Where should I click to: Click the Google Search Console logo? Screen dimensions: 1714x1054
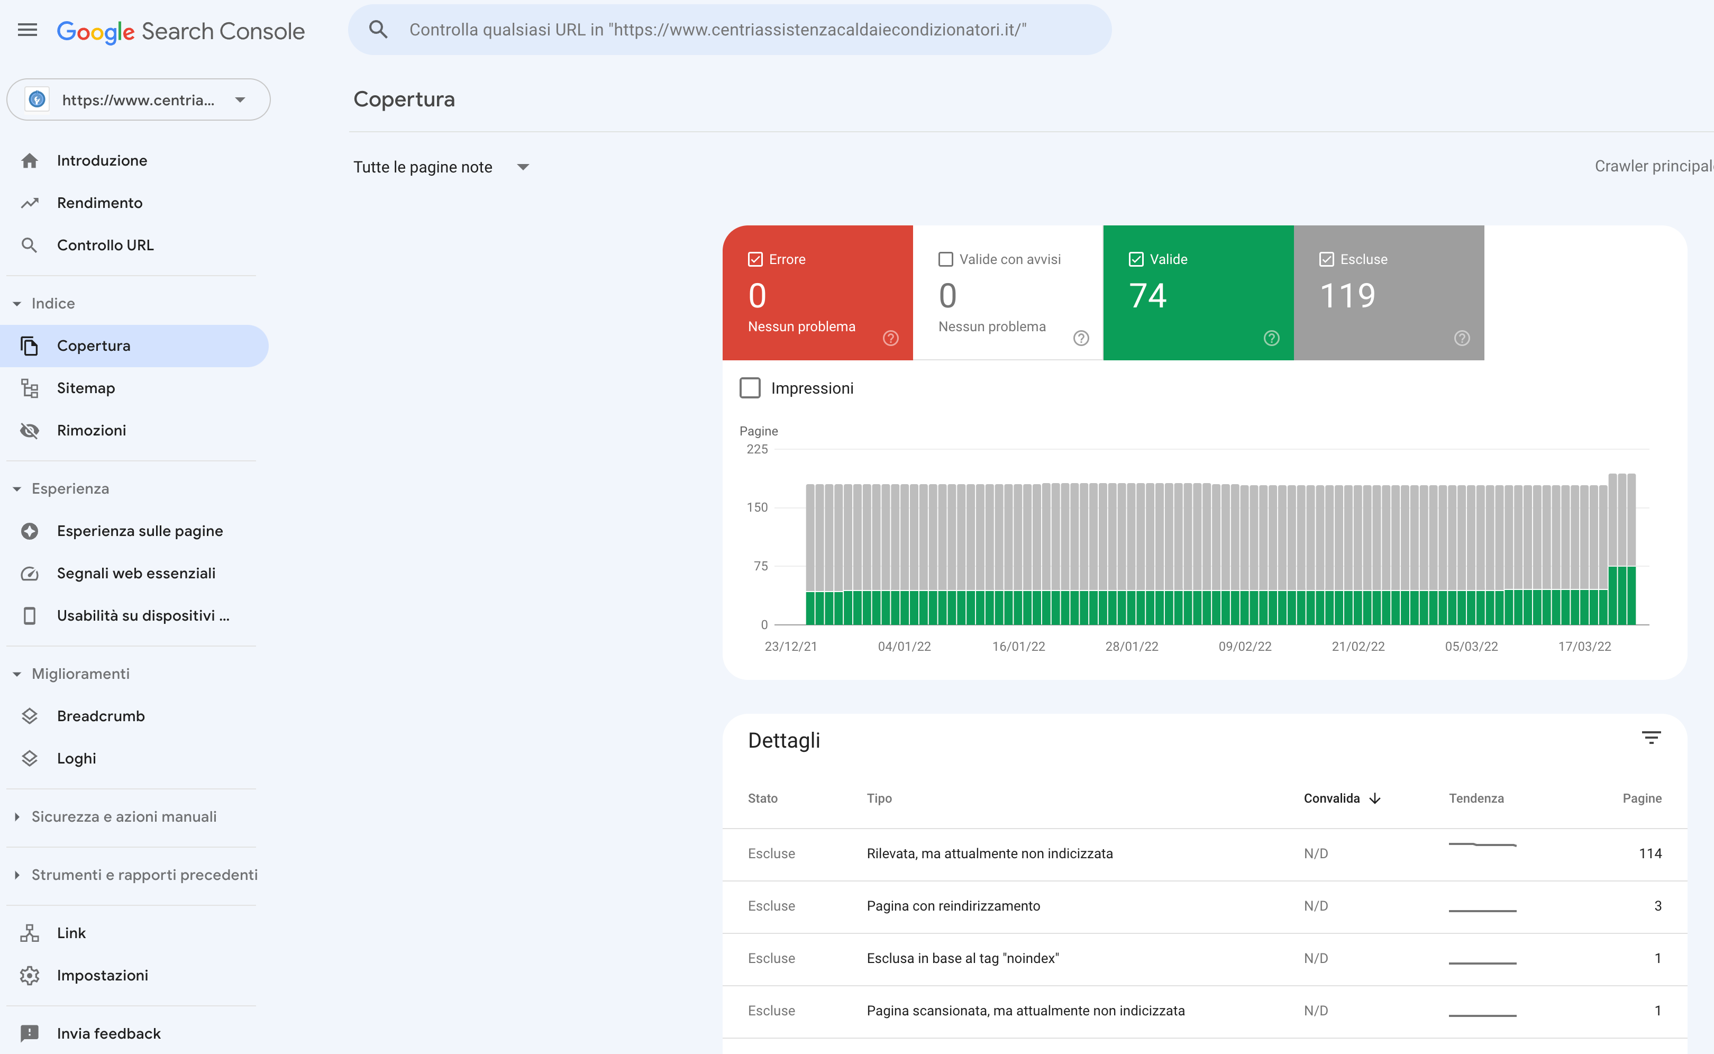point(180,31)
